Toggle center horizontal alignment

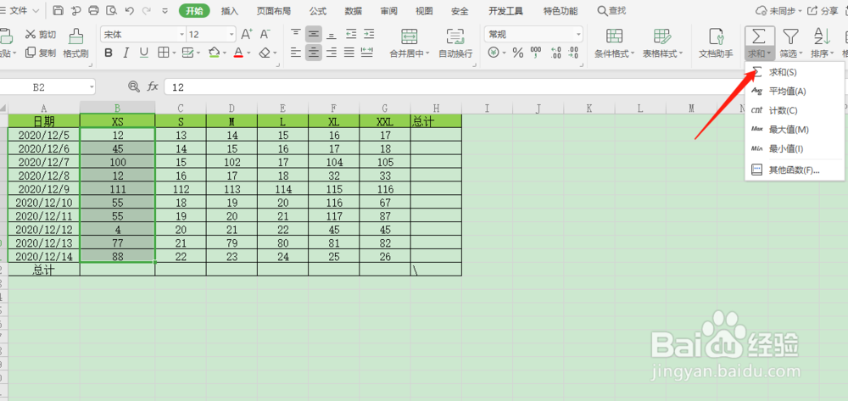pos(313,53)
